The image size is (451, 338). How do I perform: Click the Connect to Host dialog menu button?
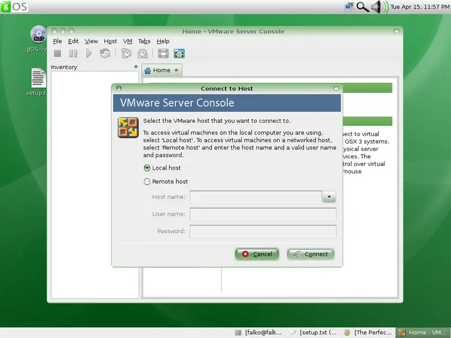pos(119,88)
